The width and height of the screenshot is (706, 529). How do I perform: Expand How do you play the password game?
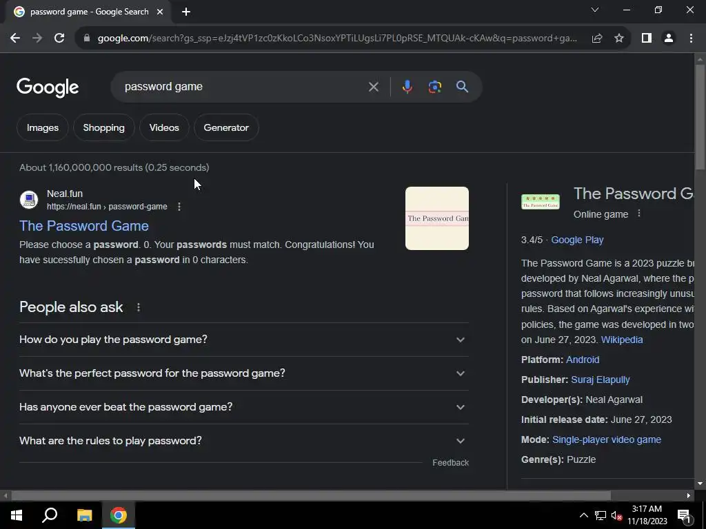(x=243, y=340)
